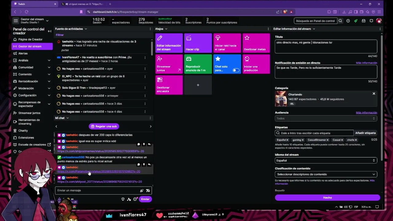The width and height of the screenshot is (393, 221).
Task: Click the search magnifier icon in the dashboard header
Action: (x=340, y=21)
